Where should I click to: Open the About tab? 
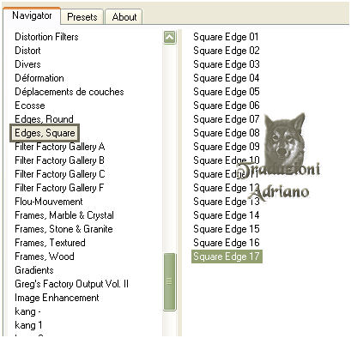124,17
